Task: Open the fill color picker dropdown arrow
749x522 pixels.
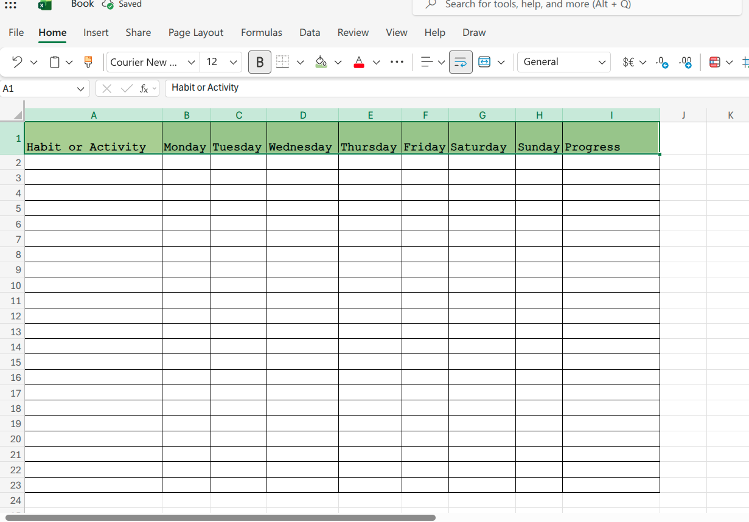Action: click(338, 62)
